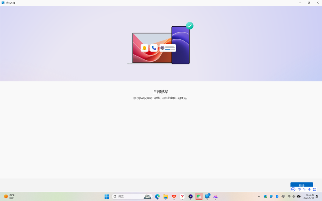
Task: Click the audio enhancement tray icon
Action: pyautogui.click(x=283, y=196)
